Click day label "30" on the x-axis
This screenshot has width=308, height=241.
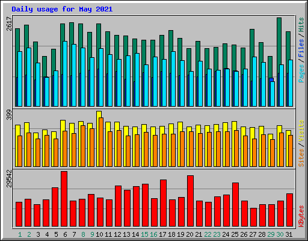coord(280,234)
